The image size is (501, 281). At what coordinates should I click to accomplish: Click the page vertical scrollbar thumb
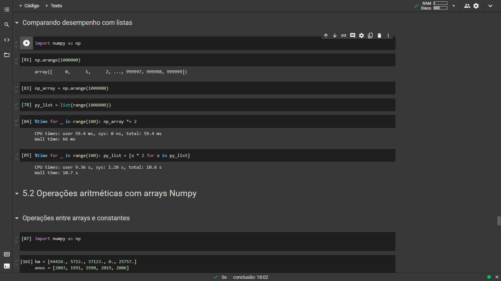tap(499, 221)
